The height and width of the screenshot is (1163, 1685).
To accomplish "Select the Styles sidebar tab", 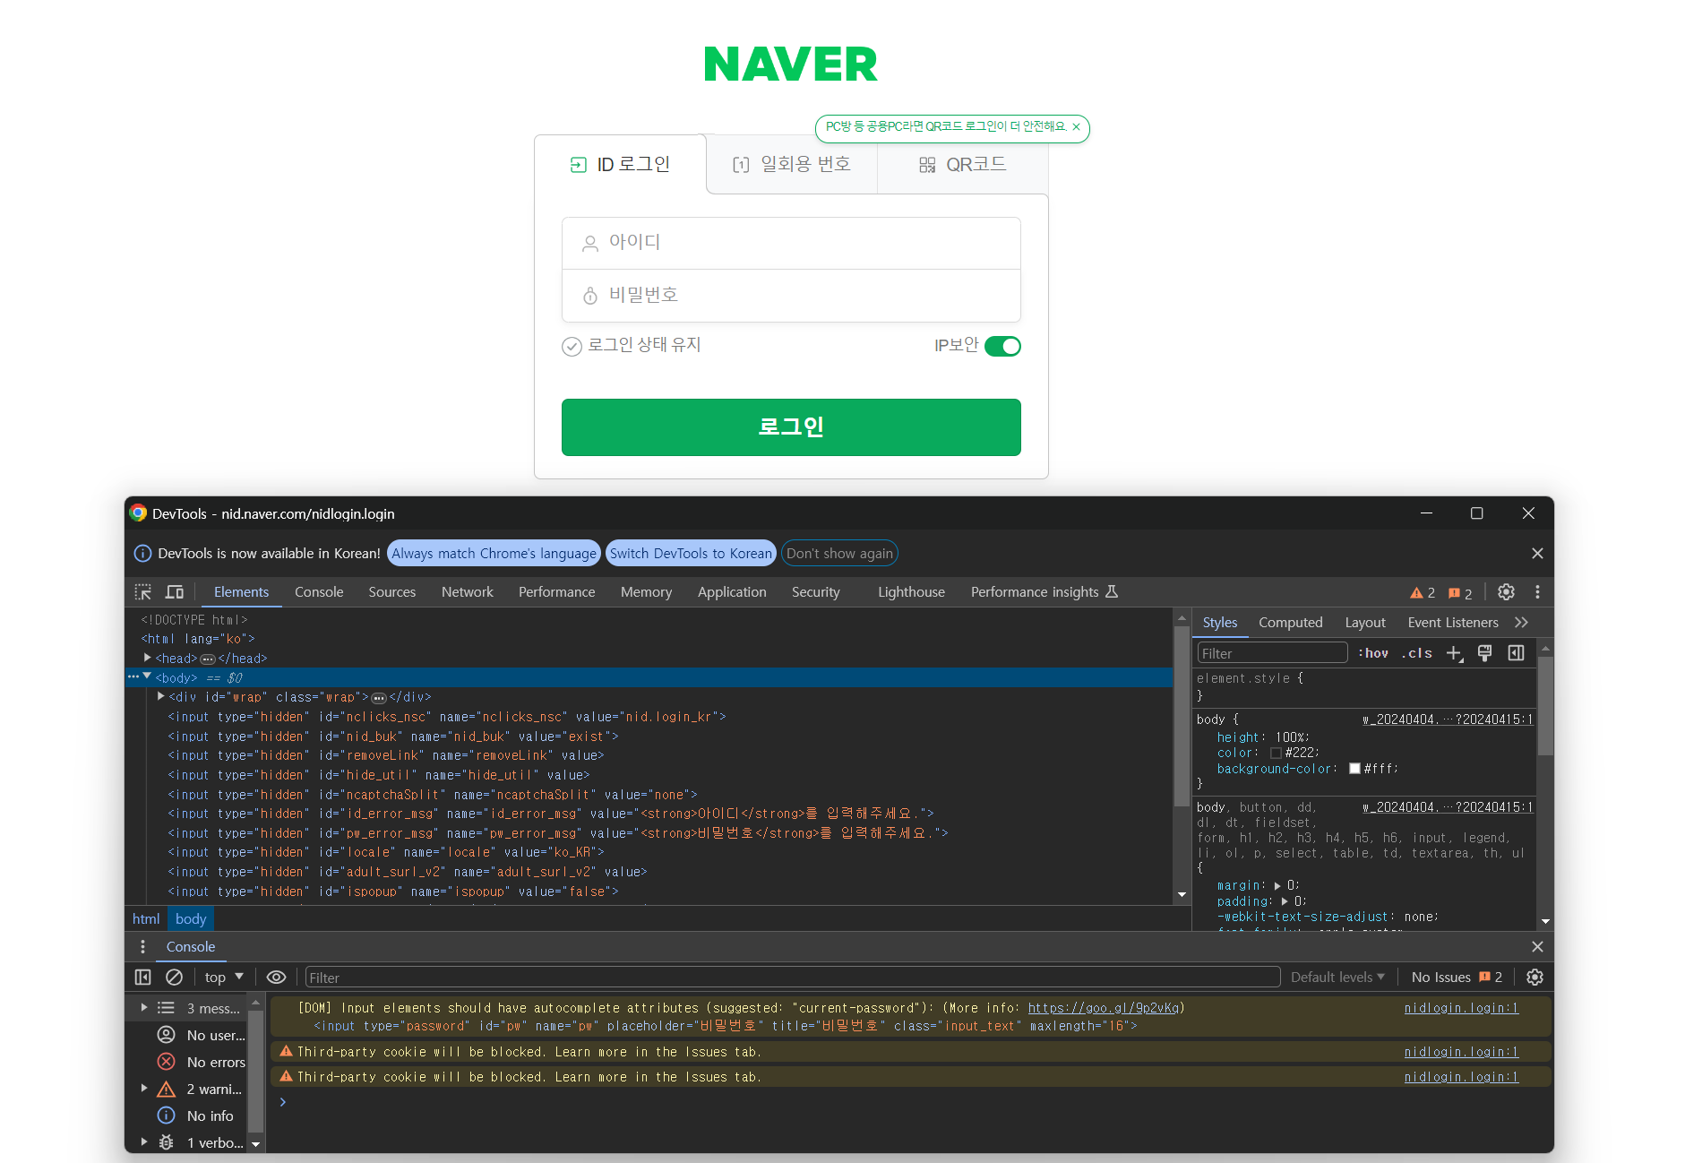I will click(x=1219, y=623).
